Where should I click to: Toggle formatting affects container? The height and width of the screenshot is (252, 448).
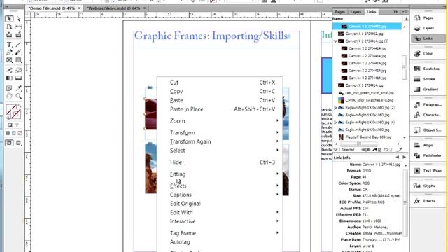(10, 125)
